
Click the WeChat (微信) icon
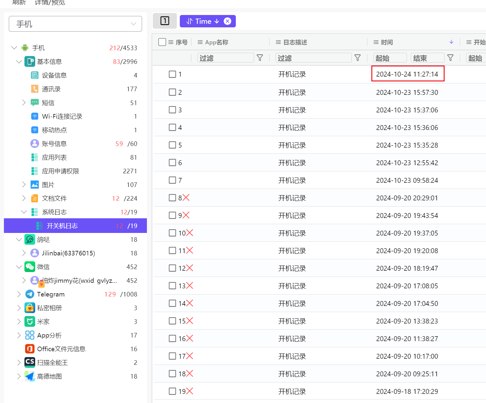click(30, 267)
